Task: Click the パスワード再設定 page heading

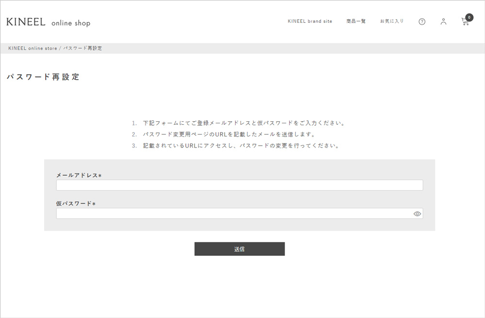Action: click(x=43, y=77)
